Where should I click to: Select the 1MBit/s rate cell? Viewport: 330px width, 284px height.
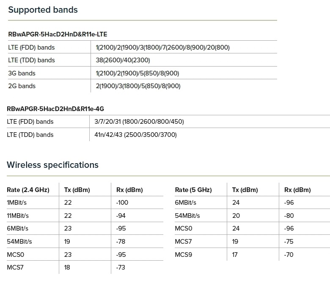(17, 203)
